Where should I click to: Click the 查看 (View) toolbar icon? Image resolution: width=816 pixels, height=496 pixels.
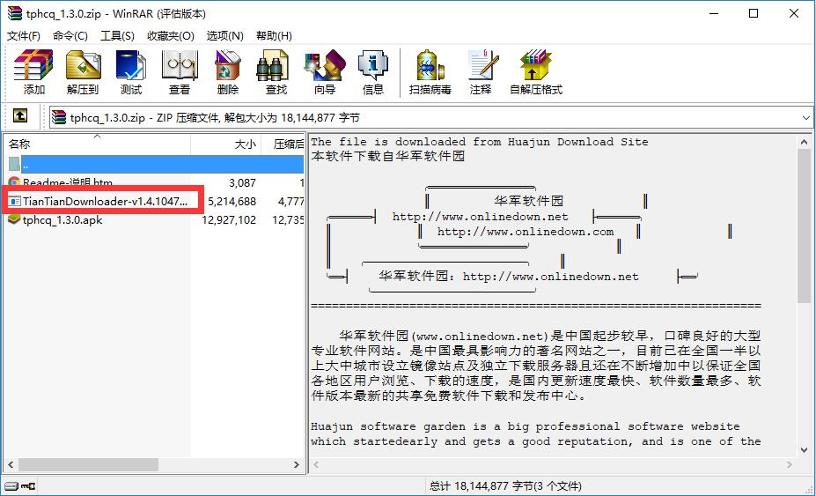(x=180, y=65)
